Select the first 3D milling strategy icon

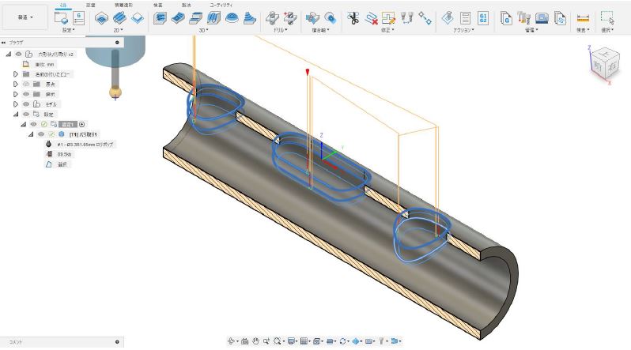point(160,17)
